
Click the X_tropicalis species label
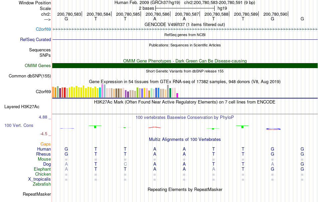click(39, 179)
